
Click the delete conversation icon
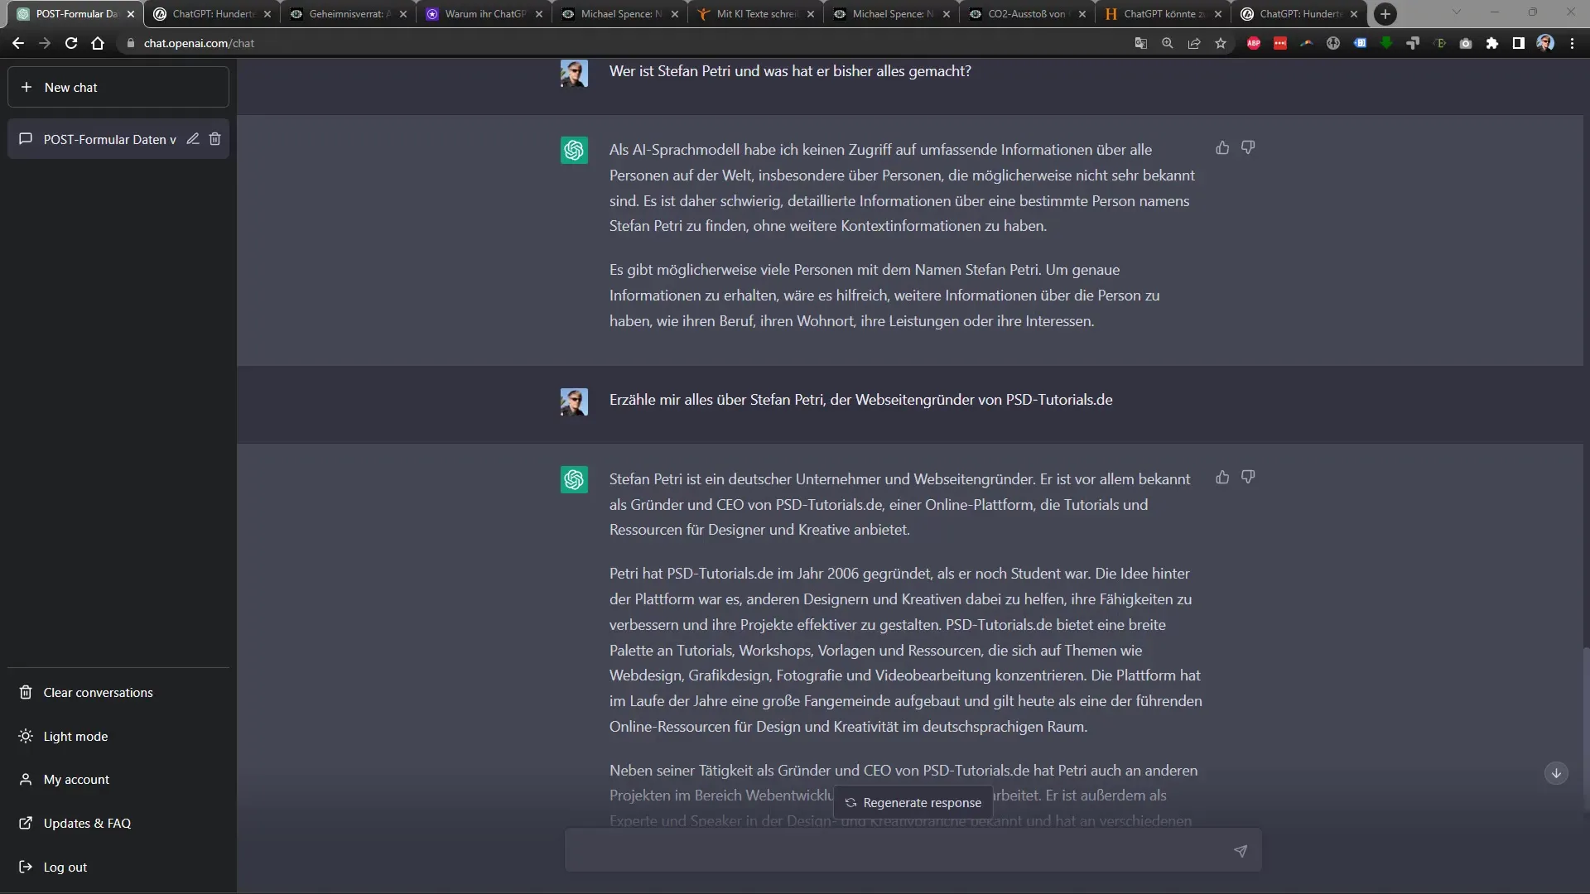tap(215, 138)
